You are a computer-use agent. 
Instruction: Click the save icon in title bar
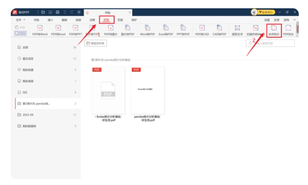[x=50, y=12]
